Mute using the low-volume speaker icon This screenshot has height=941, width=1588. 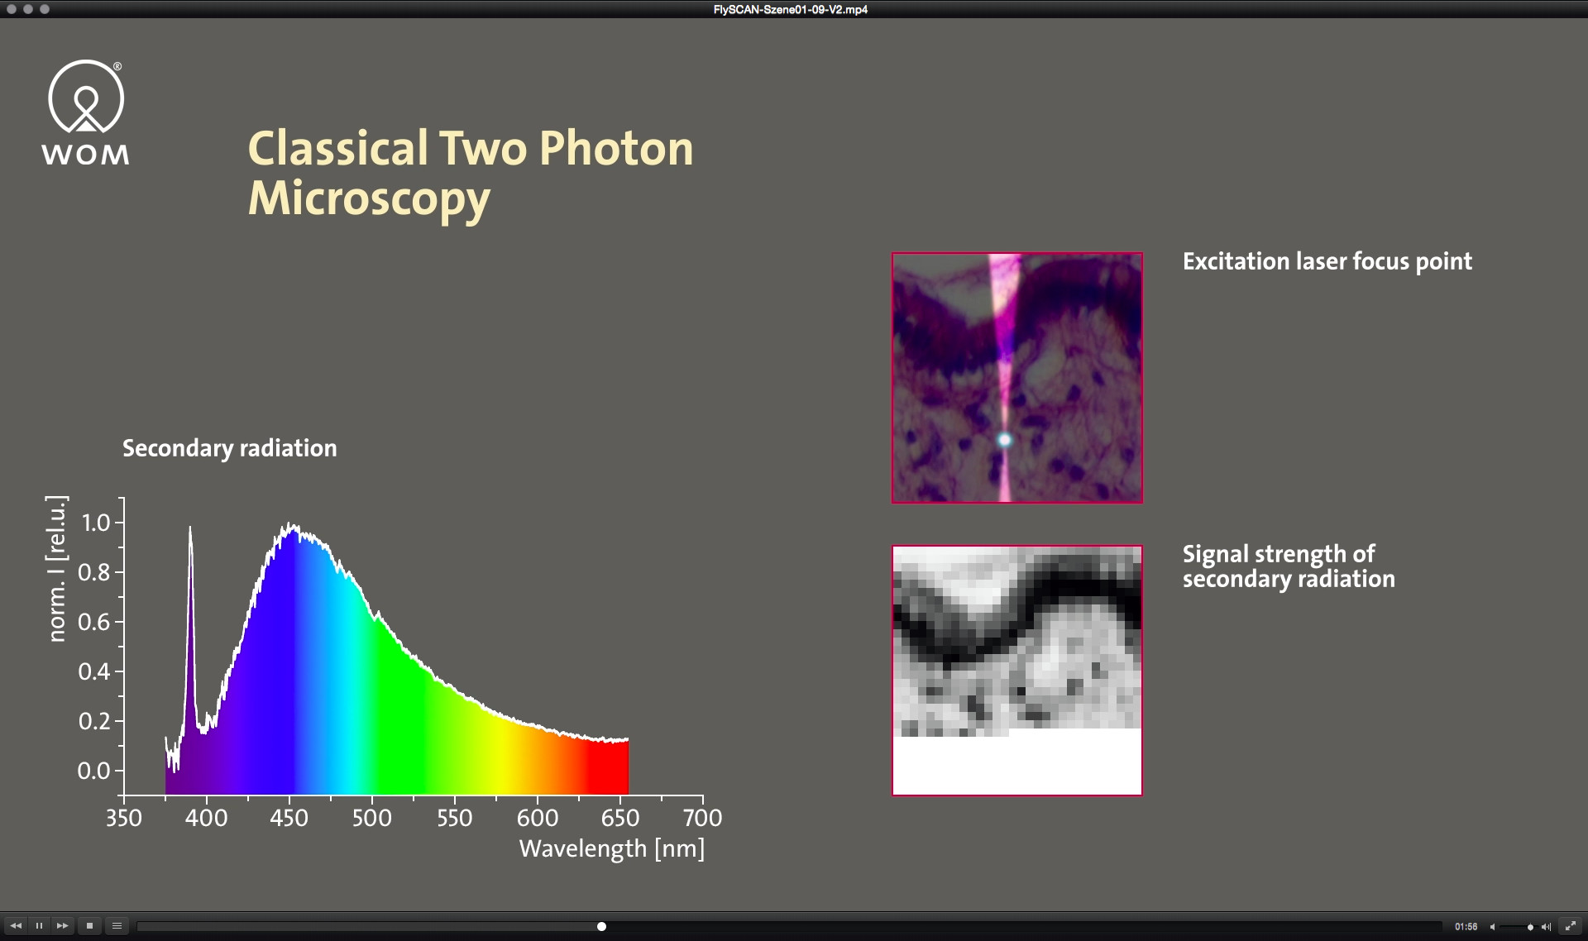tap(1492, 927)
